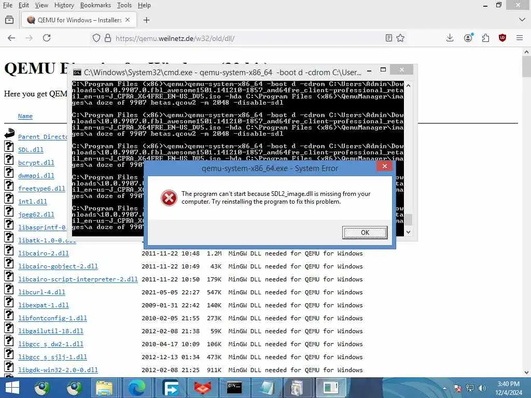Open the Tools menu

[x=124, y=5]
